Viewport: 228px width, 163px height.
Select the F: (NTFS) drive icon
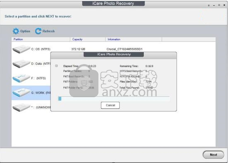click(21, 78)
